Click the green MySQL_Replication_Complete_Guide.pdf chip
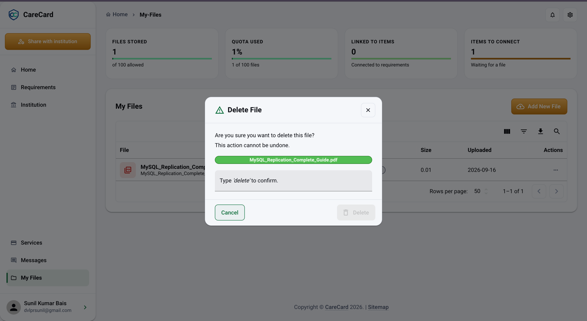 click(x=293, y=160)
